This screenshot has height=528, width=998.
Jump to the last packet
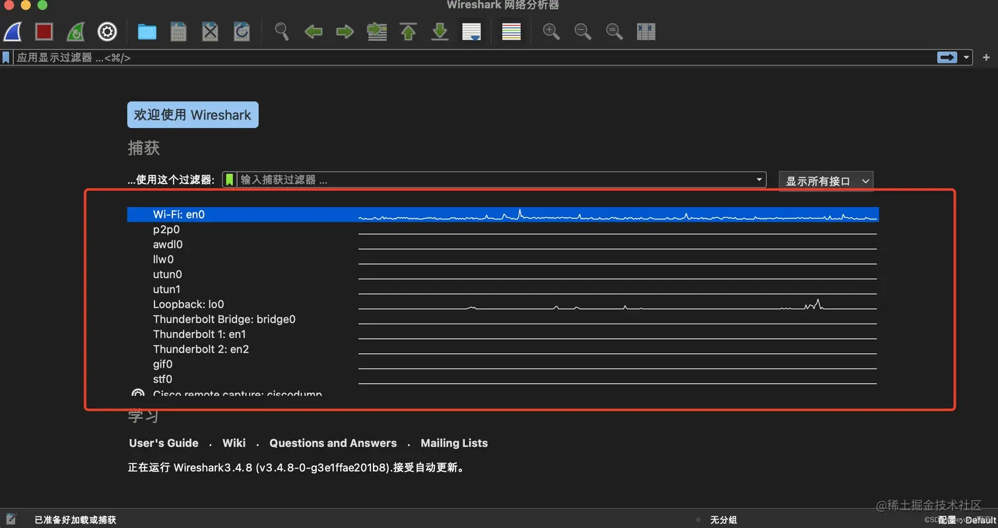[x=440, y=32]
